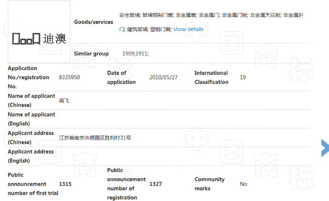Viewport: 329px width, 201px height.
Task: Click the blue right arrow icon
Action: (x=325, y=148)
